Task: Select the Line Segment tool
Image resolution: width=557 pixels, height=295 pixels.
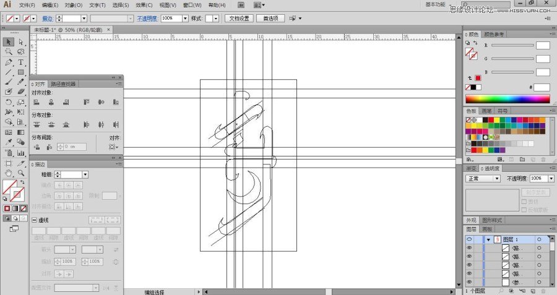Action: [x=9, y=72]
